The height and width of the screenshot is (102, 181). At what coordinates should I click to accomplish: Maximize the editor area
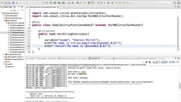click(x=178, y=7)
